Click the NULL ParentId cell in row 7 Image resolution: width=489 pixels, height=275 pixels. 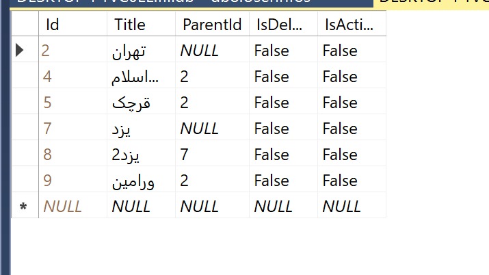click(213, 127)
